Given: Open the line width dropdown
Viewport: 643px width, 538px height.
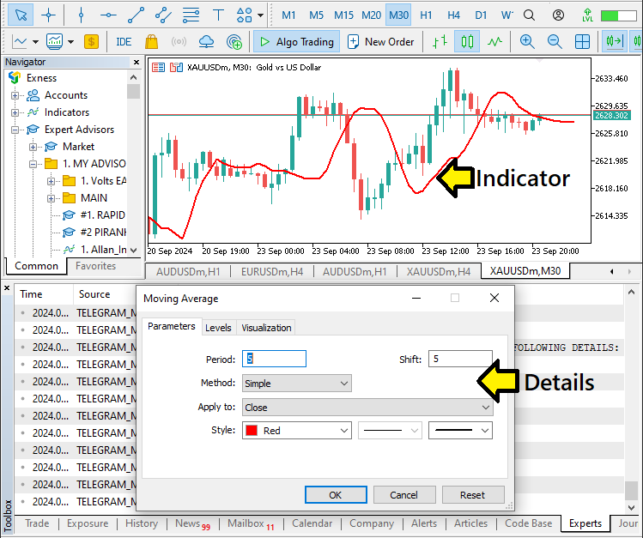Looking at the screenshot, I should 460,431.
